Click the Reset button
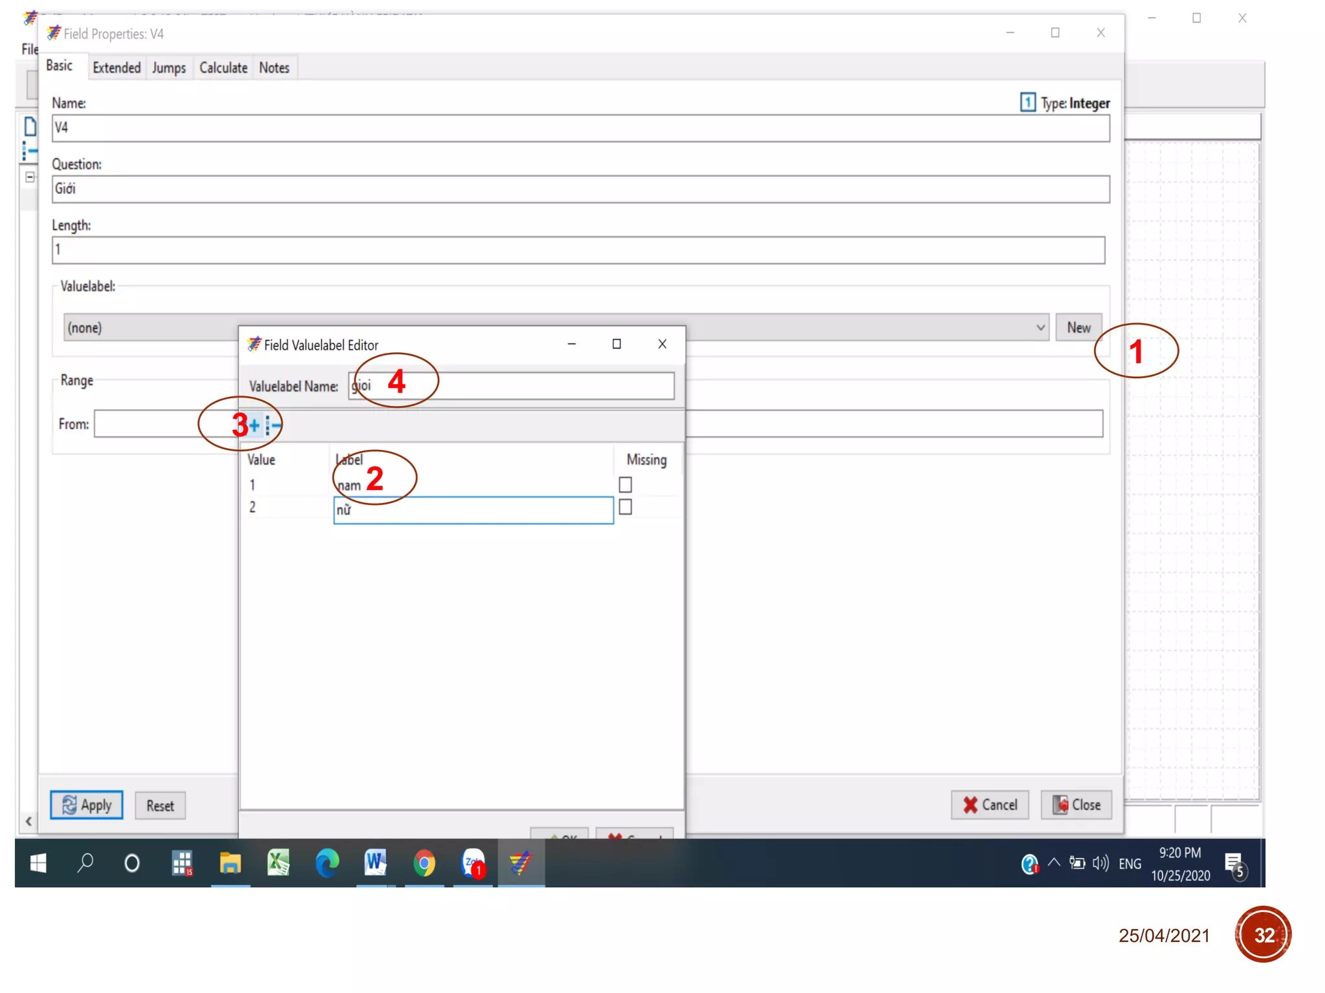The height and width of the screenshot is (993, 1325). coord(160,806)
